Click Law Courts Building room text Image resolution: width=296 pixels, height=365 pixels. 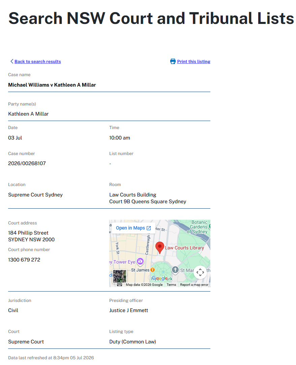tap(133, 195)
